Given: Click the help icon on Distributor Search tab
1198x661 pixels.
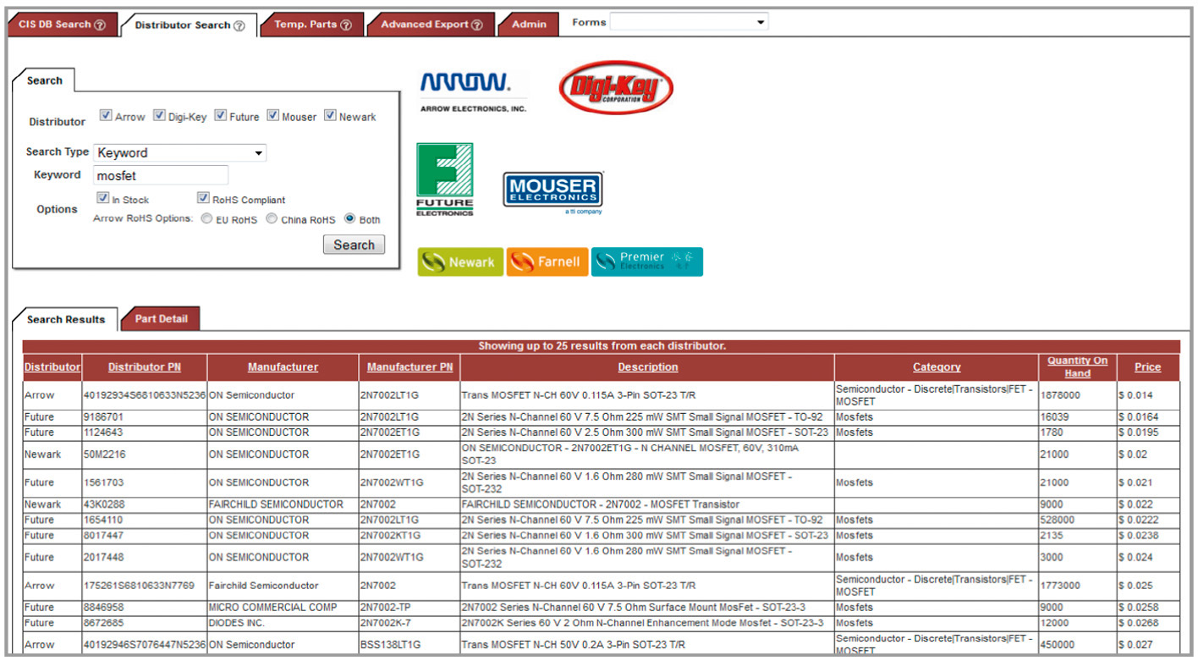Looking at the screenshot, I should [239, 25].
